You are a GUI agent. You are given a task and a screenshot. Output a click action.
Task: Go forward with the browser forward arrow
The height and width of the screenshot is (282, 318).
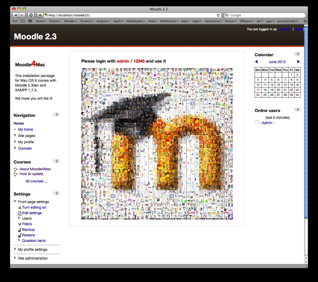pos(22,15)
